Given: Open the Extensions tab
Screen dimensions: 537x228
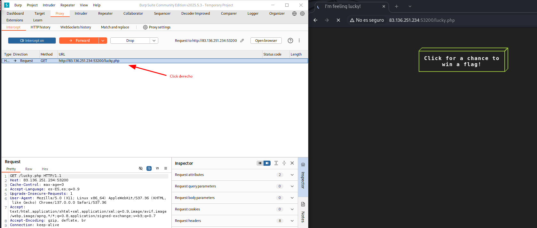Looking at the screenshot, I should pos(15,20).
